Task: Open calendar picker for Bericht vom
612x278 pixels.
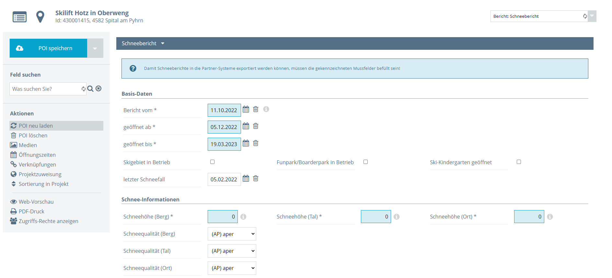Action: (246, 109)
